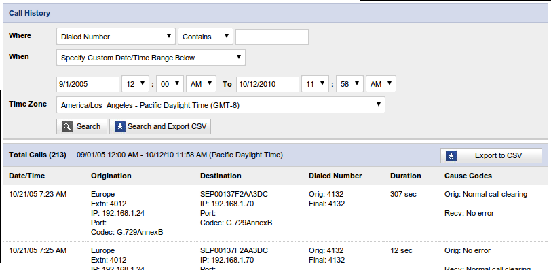Click the Date/Time column header
Image resolution: width=551 pixels, height=270 pixels.
[26, 176]
